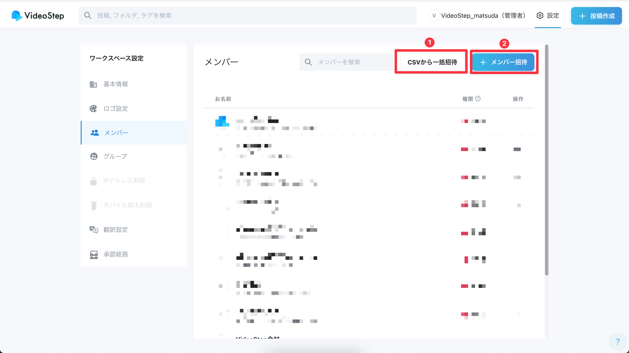Click the user avatar V icon
Screen dimensions: 629x353
(434, 16)
